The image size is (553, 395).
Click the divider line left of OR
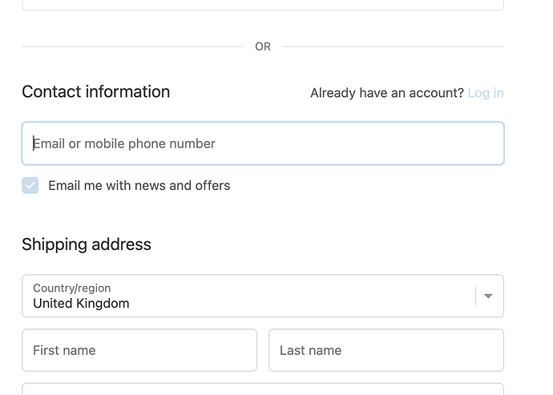tap(132, 46)
